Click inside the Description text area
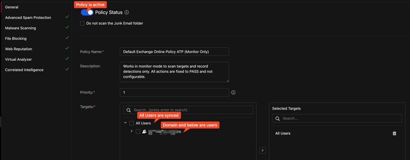The height and width of the screenshot is (160, 410). coord(174,72)
